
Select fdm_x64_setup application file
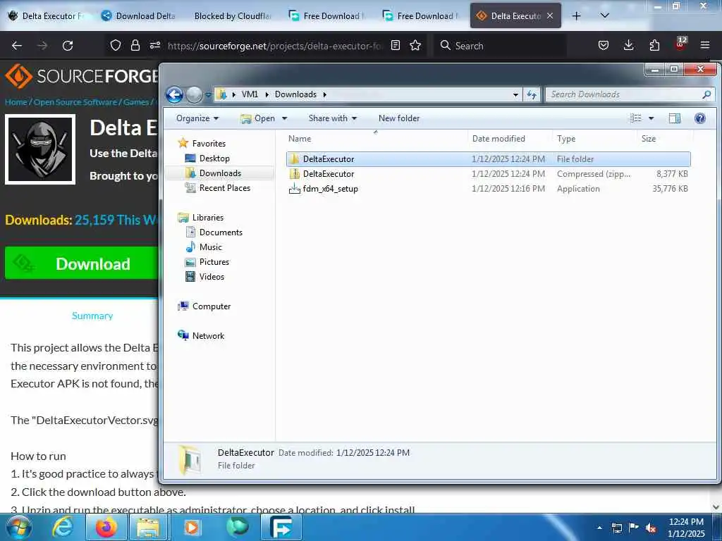pos(488,189)
